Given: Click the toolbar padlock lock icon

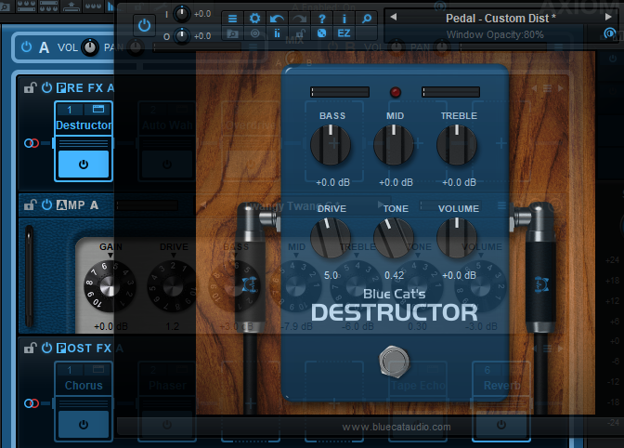Looking at the screenshot, I should [x=301, y=33].
